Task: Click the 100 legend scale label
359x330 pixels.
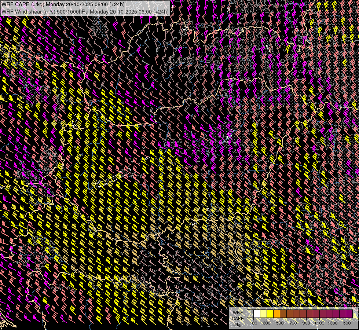Action: point(253,323)
